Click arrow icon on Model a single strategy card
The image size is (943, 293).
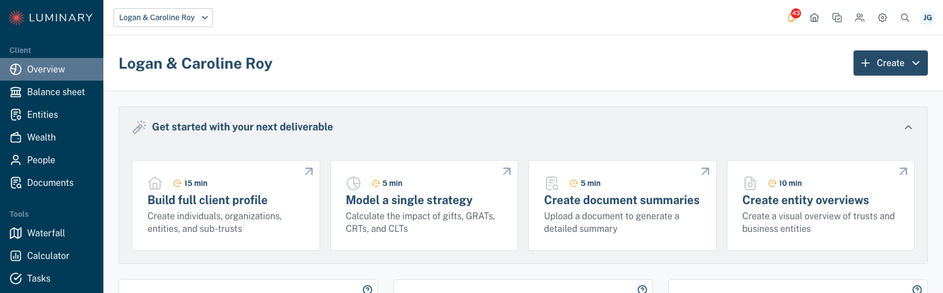pyautogui.click(x=506, y=171)
